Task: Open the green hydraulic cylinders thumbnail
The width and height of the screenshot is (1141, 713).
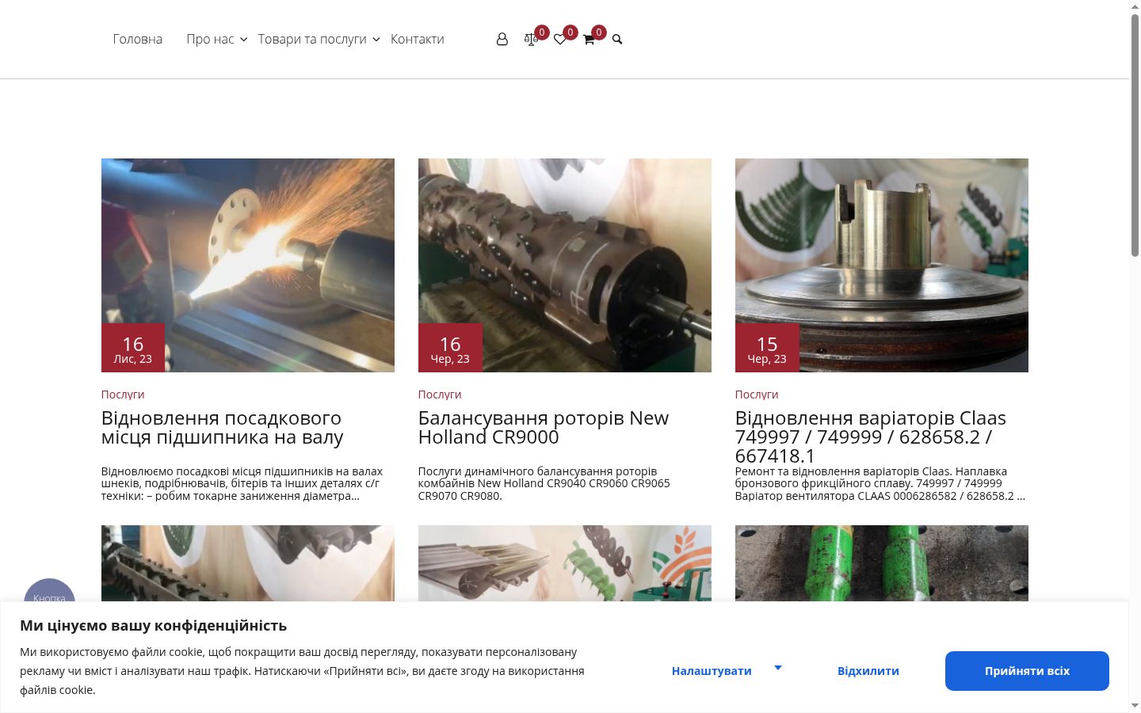Action: pos(882,563)
